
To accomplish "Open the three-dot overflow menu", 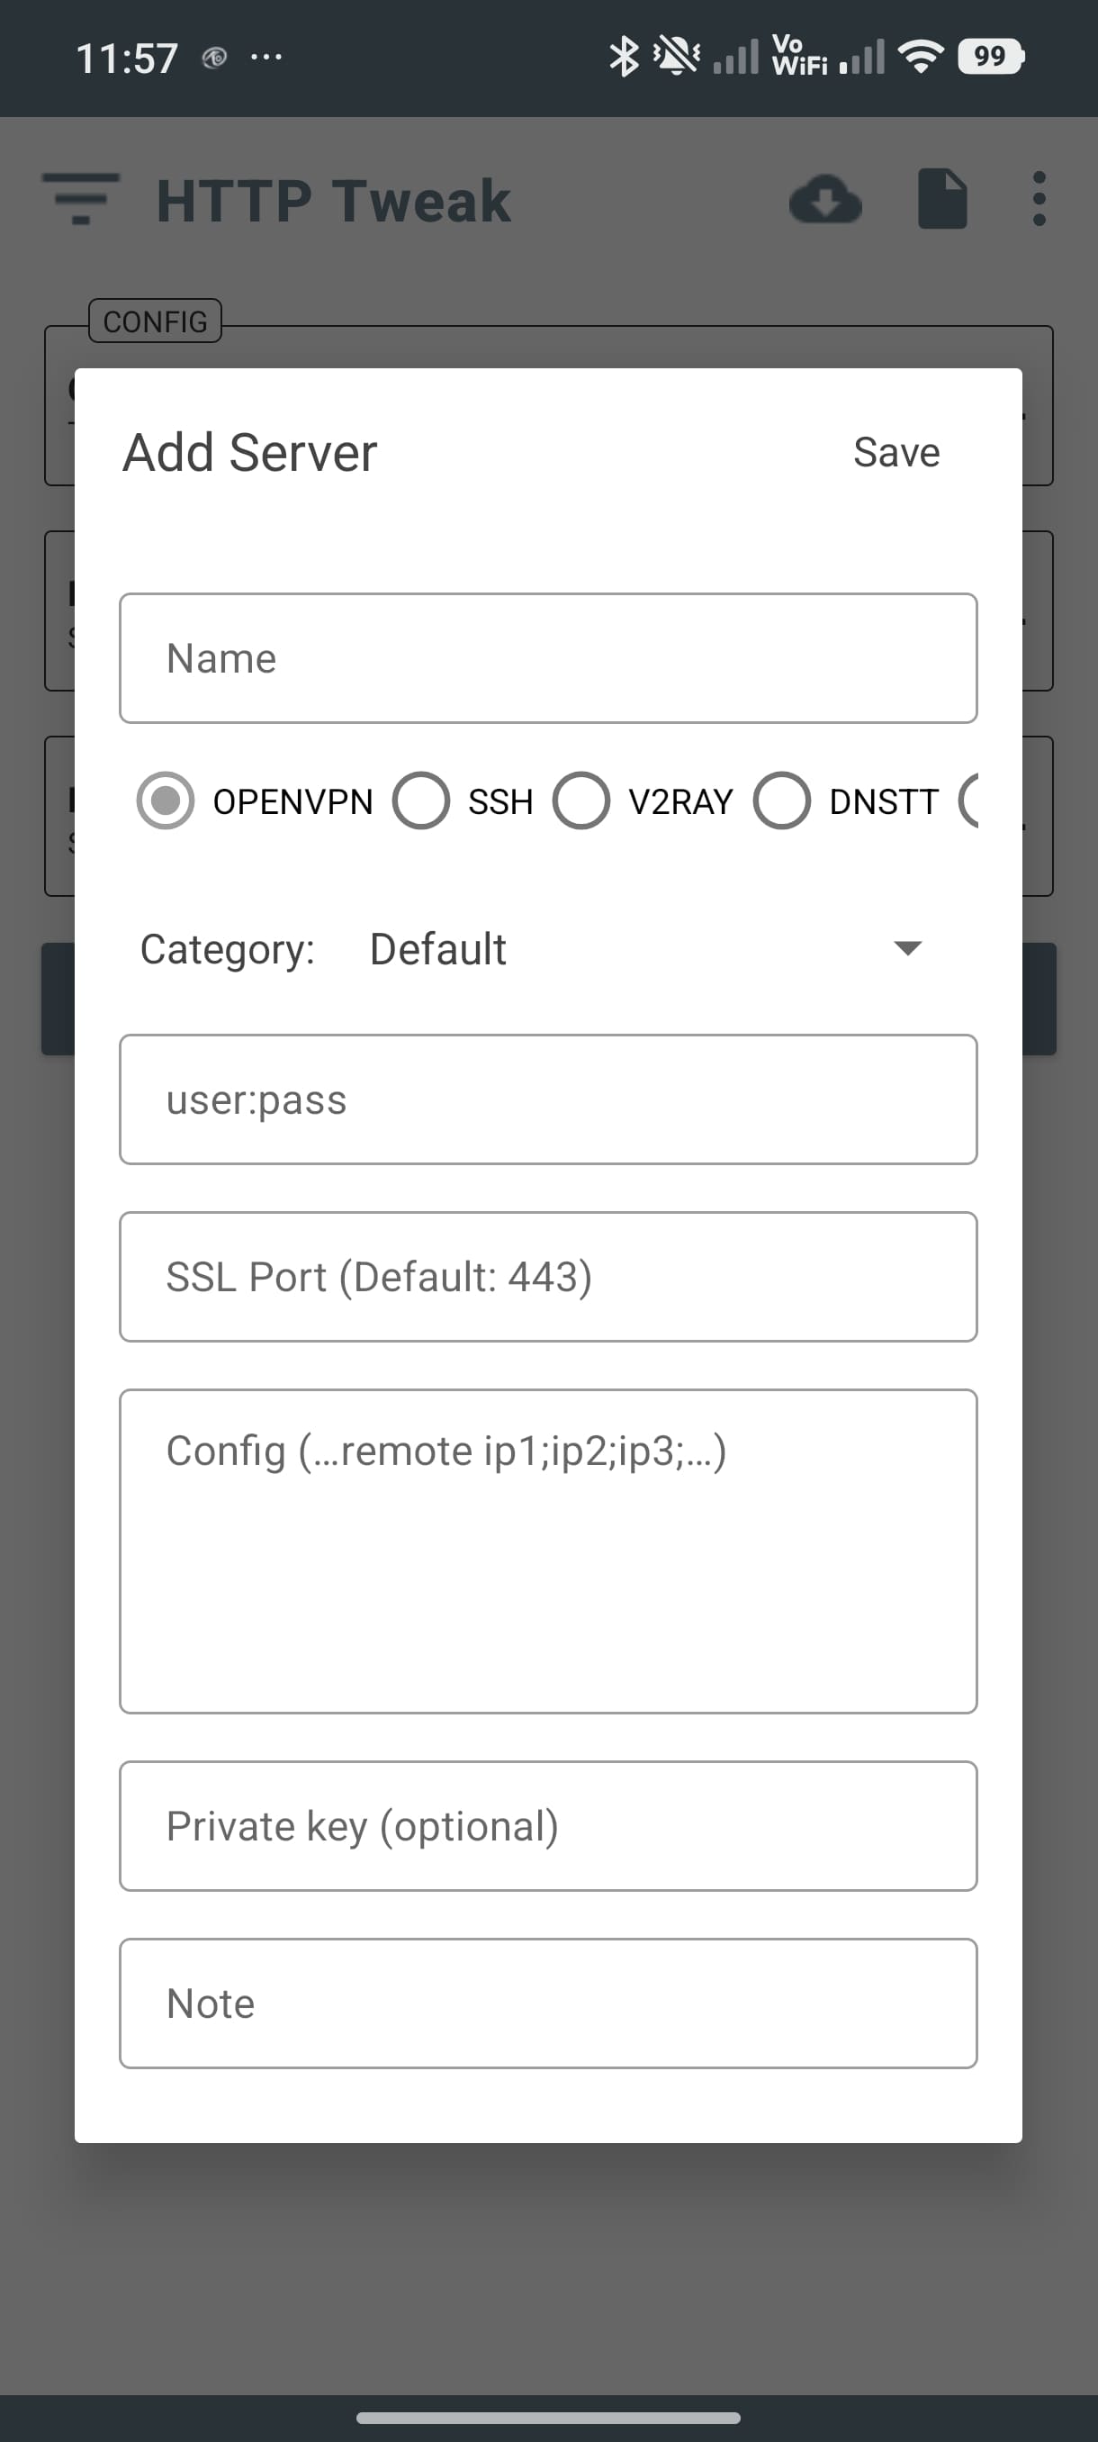I will pos(1039,199).
